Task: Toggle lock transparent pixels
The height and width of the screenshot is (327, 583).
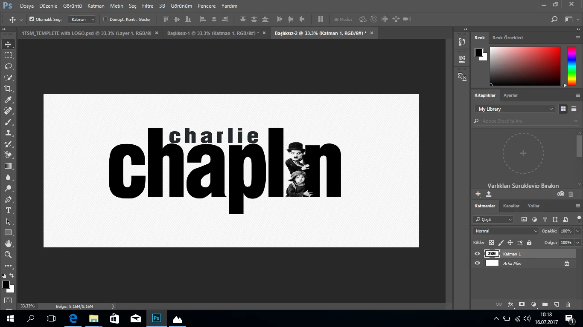Action: pyautogui.click(x=491, y=243)
